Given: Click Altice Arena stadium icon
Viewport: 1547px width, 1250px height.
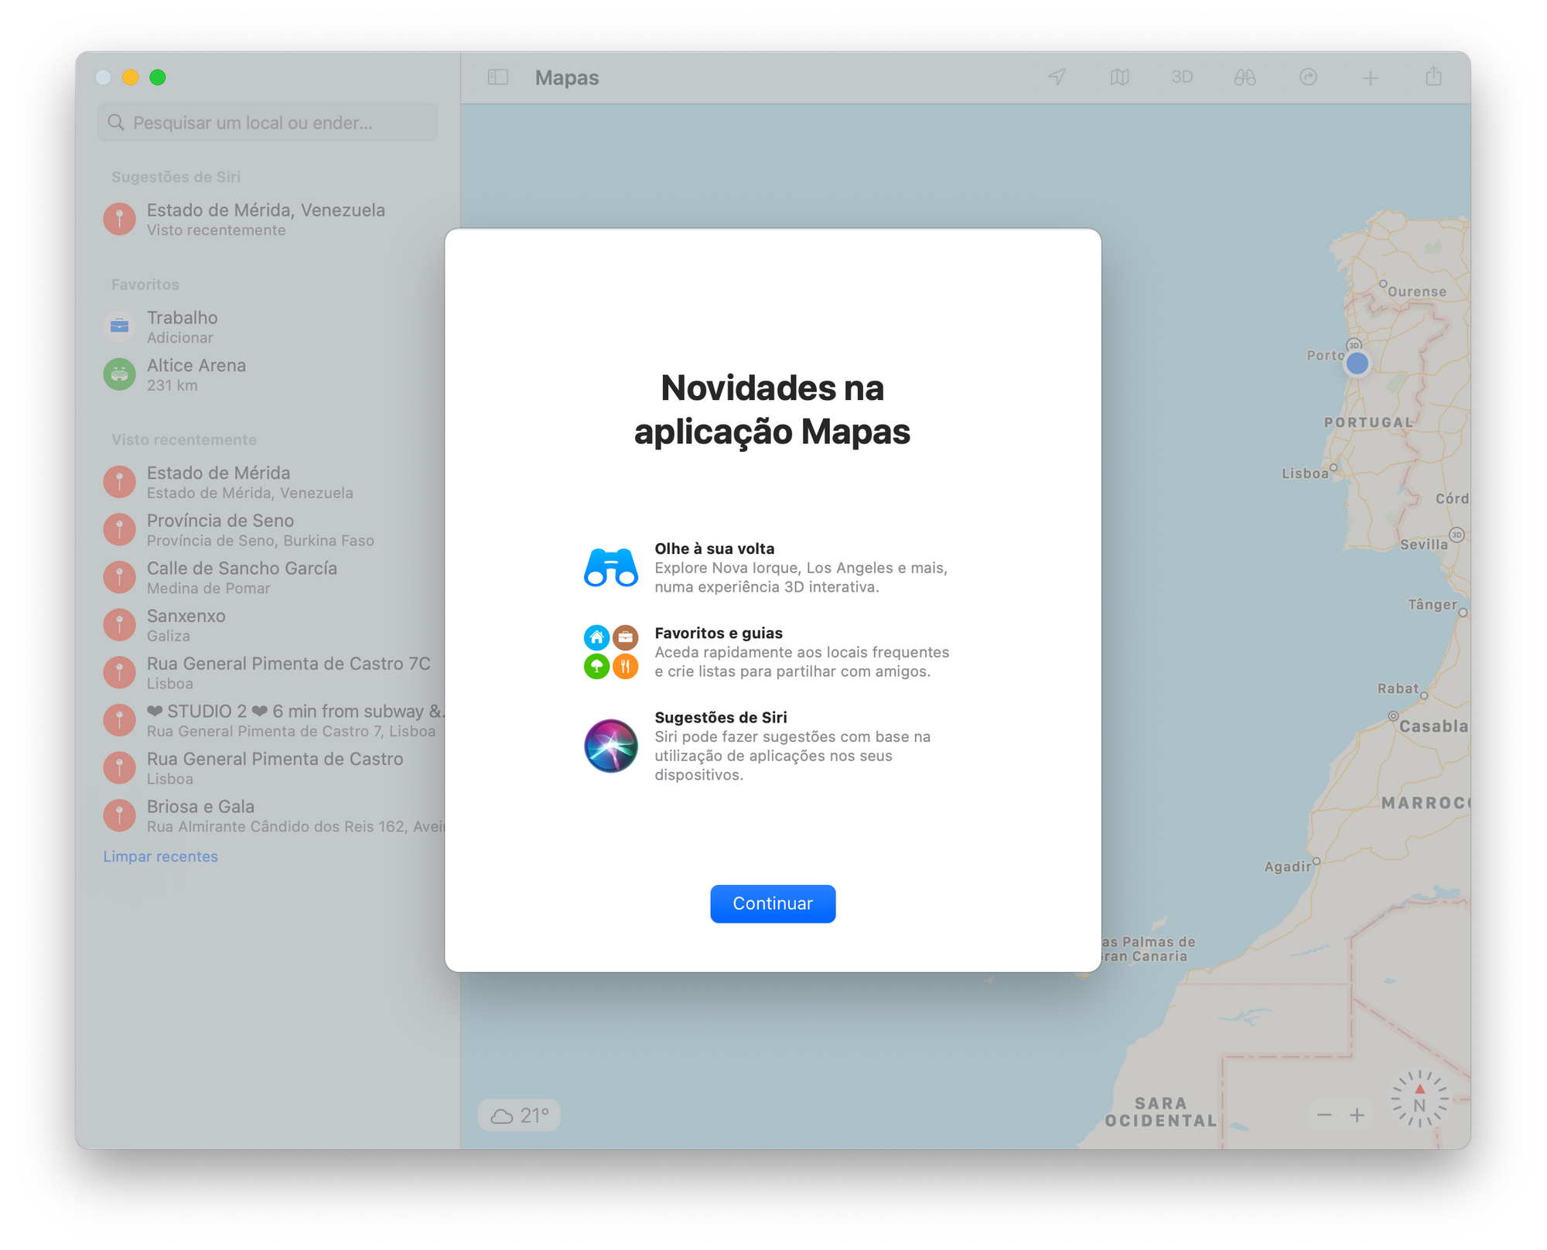Looking at the screenshot, I should click(x=119, y=374).
